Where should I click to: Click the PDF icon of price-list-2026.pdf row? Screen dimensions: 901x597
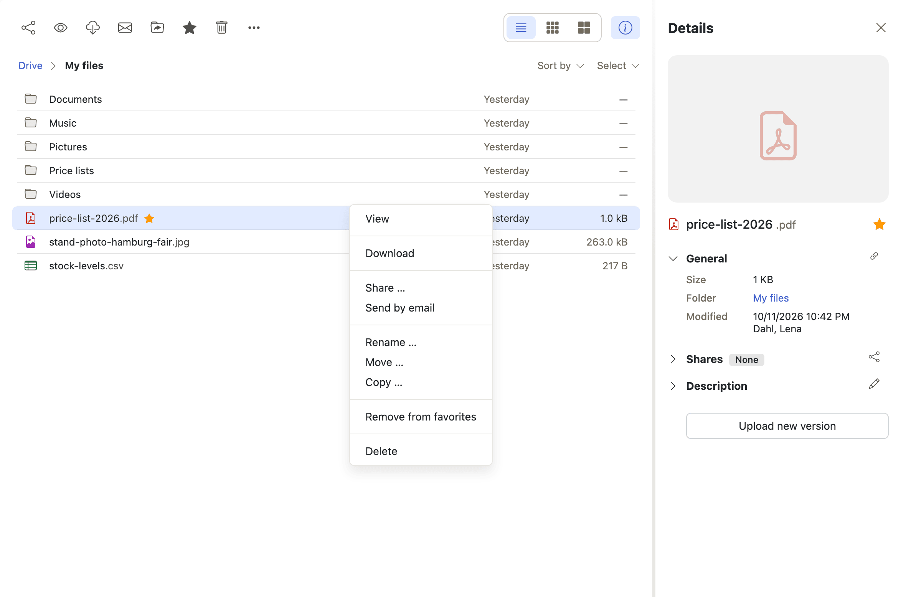coord(31,218)
